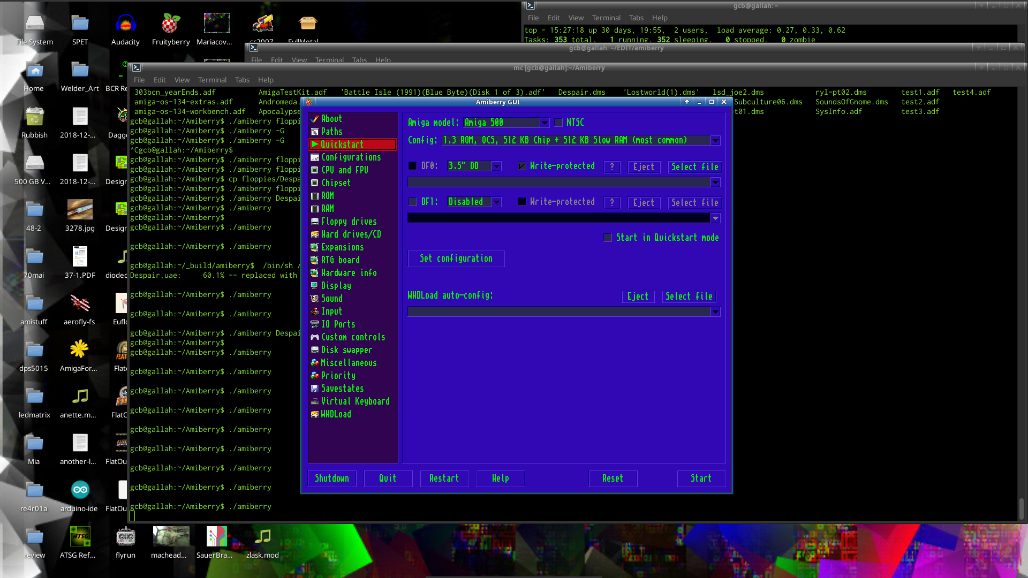Click the Help button in Amiberry
1028x578 pixels.
click(501, 478)
